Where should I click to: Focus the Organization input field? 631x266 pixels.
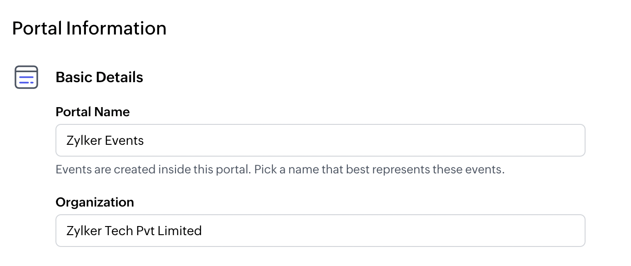[x=320, y=231]
